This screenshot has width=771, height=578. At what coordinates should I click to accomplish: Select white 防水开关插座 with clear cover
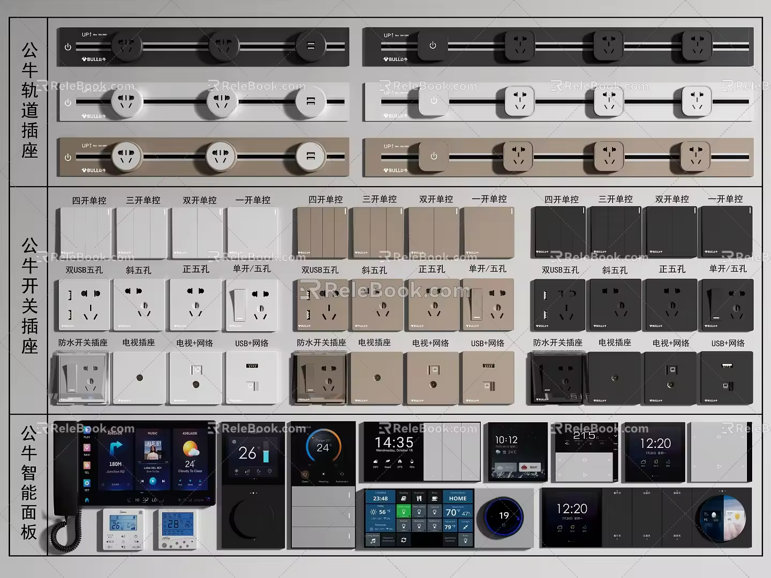coord(80,377)
